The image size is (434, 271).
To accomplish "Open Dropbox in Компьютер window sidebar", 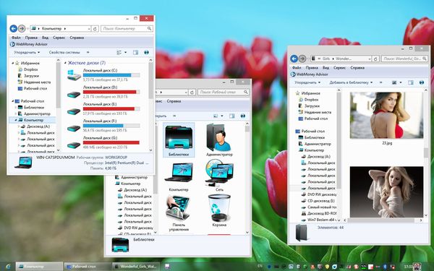I will click(x=27, y=69).
